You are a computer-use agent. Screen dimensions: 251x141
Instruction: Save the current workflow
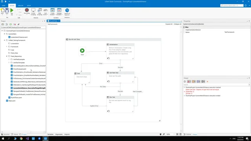[x=7, y=11]
